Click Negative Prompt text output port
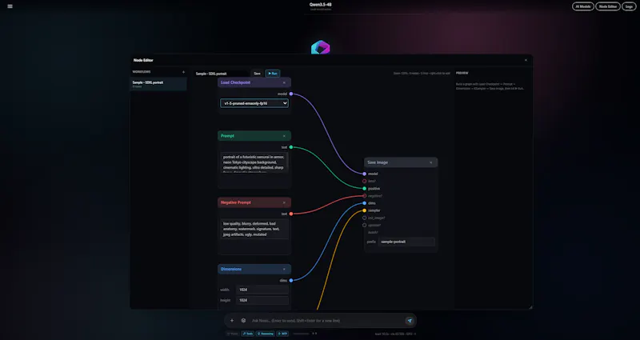This screenshot has width=640, height=340. 291,214
